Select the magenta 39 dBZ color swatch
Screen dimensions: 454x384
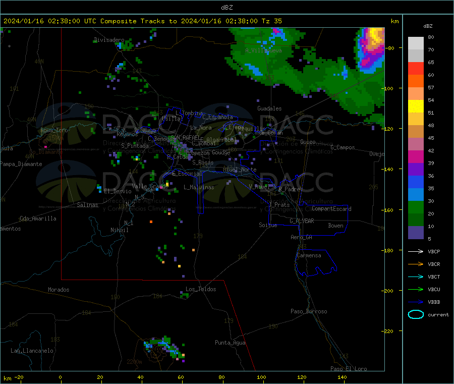pyautogui.click(x=416, y=156)
